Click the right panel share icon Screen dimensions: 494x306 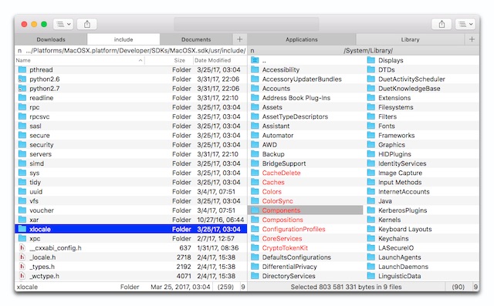(x=442, y=24)
